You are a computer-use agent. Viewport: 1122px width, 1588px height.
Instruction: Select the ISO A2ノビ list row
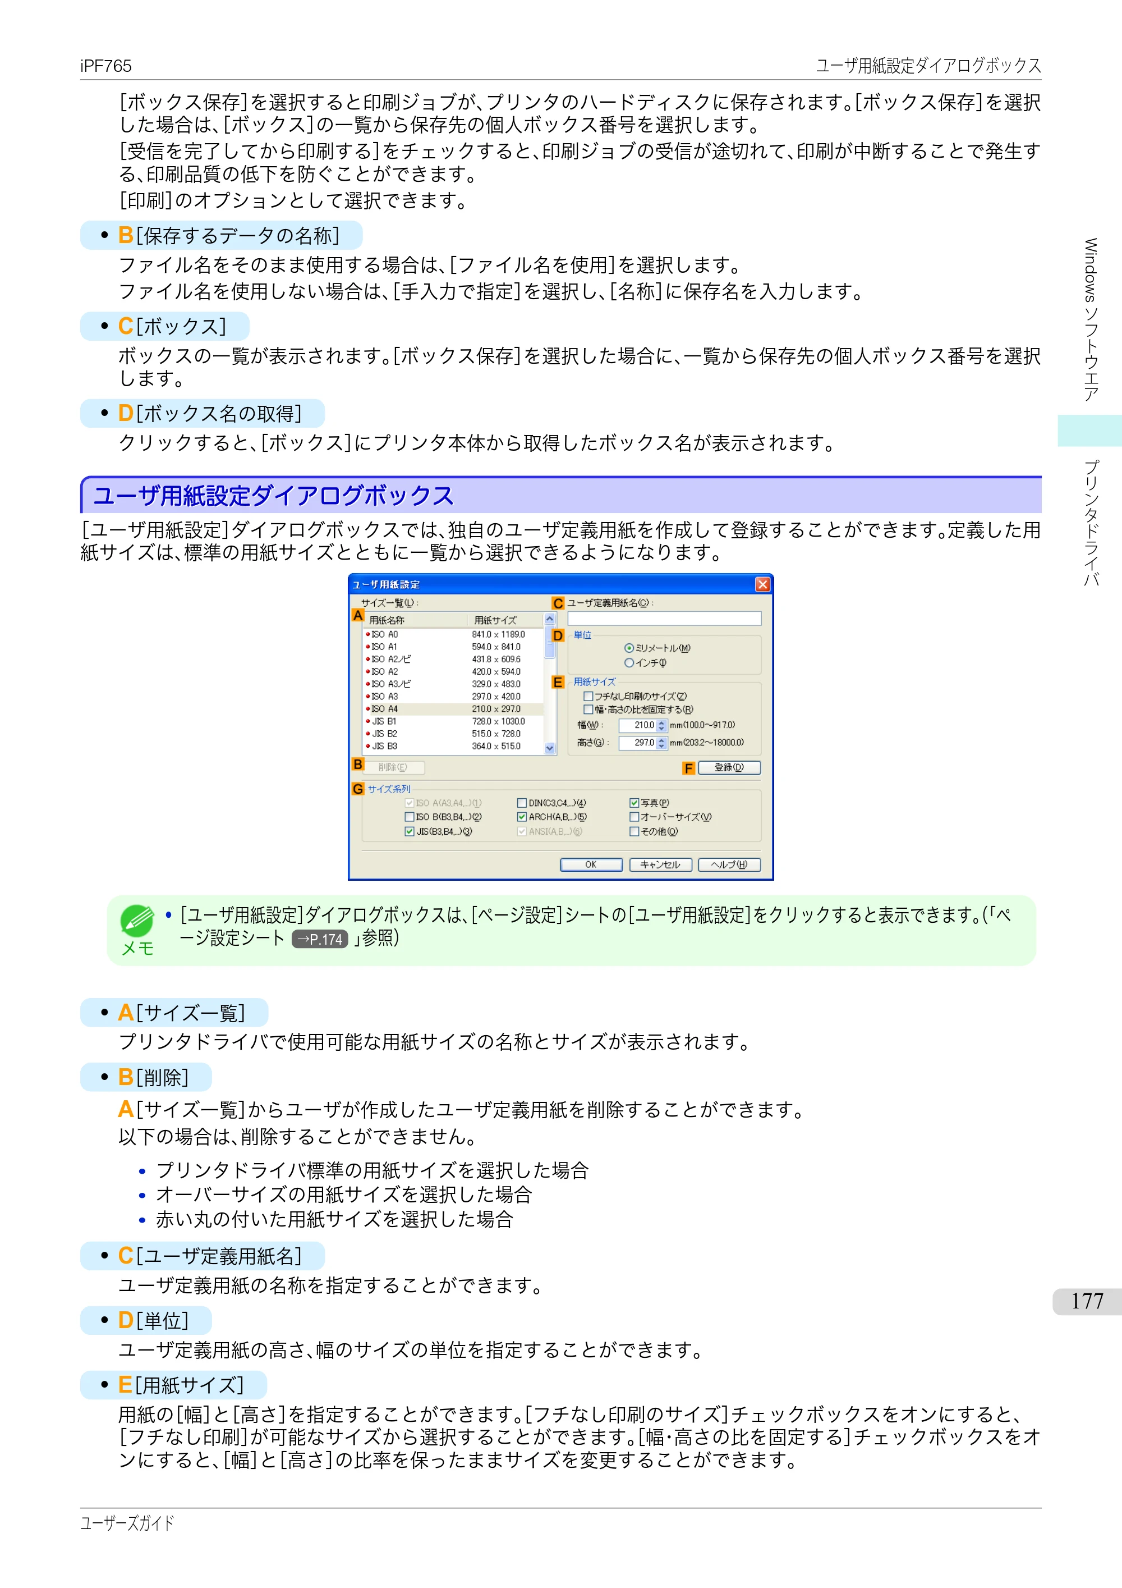coord(453,659)
